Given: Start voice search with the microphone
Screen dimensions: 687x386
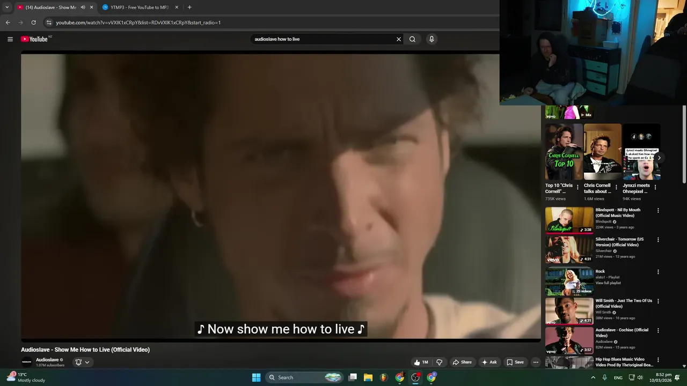Looking at the screenshot, I should [432, 39].
